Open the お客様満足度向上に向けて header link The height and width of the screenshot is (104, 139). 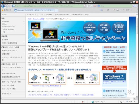80,15
